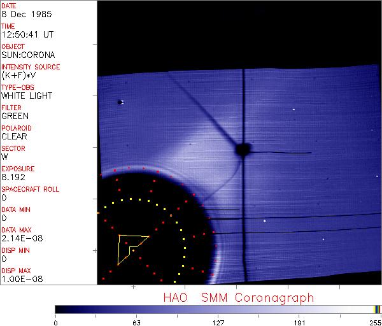Viewport: 382px width, 326px height.
Task: Select the SUN:CORONA value
Action: click(28, 55)
